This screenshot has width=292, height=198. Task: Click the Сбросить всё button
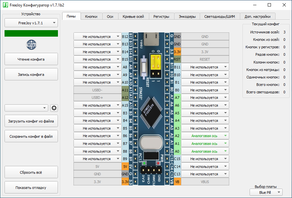click(x=31, y=172)
